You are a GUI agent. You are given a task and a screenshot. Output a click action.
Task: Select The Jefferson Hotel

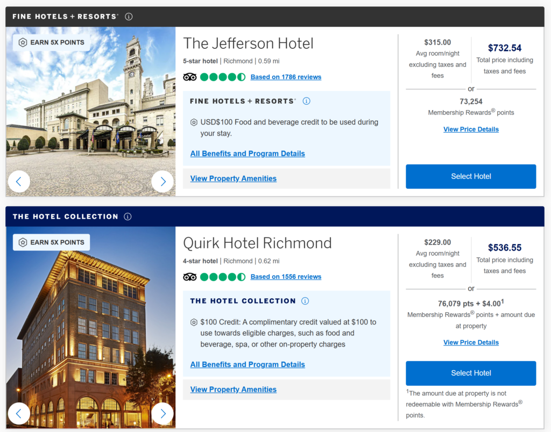point(471,176)
